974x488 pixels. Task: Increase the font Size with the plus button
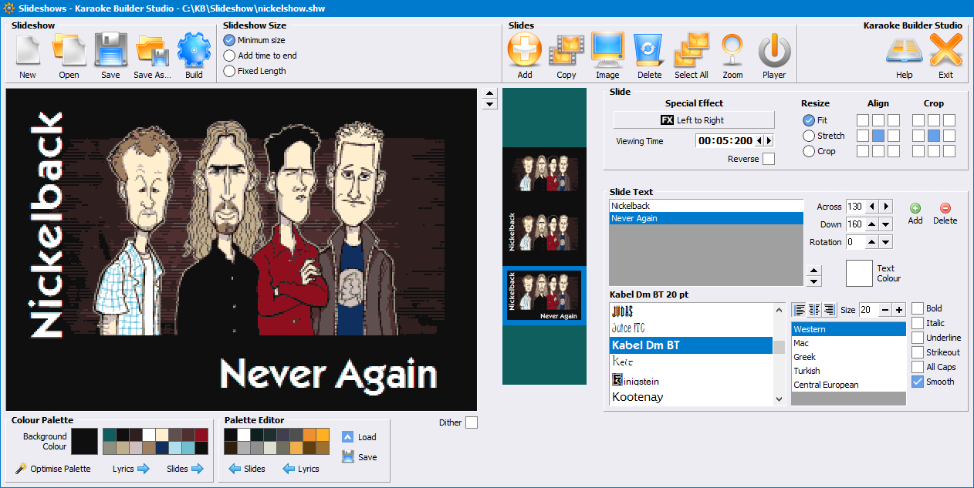coord(899,310)
